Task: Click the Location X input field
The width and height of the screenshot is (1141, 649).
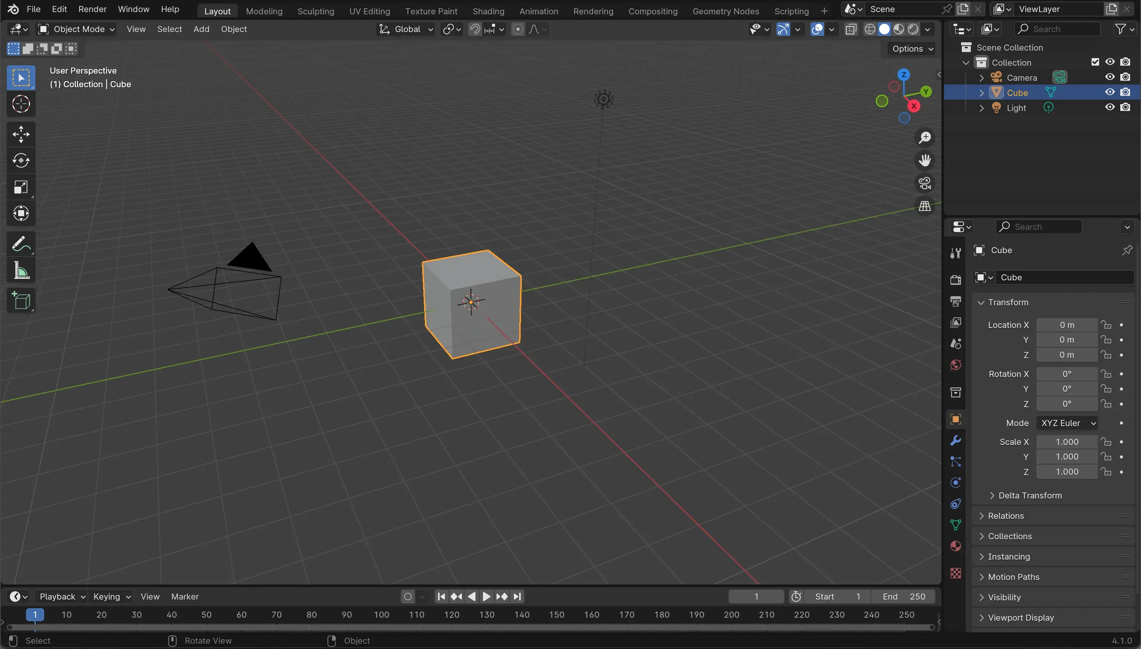Action: (1067, 325)
